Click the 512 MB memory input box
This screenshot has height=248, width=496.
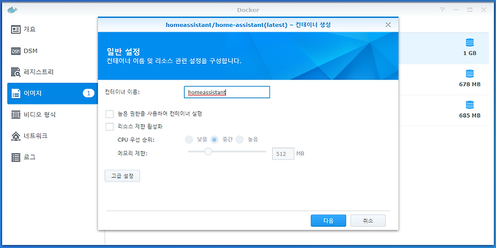click(x=283, y=154)
